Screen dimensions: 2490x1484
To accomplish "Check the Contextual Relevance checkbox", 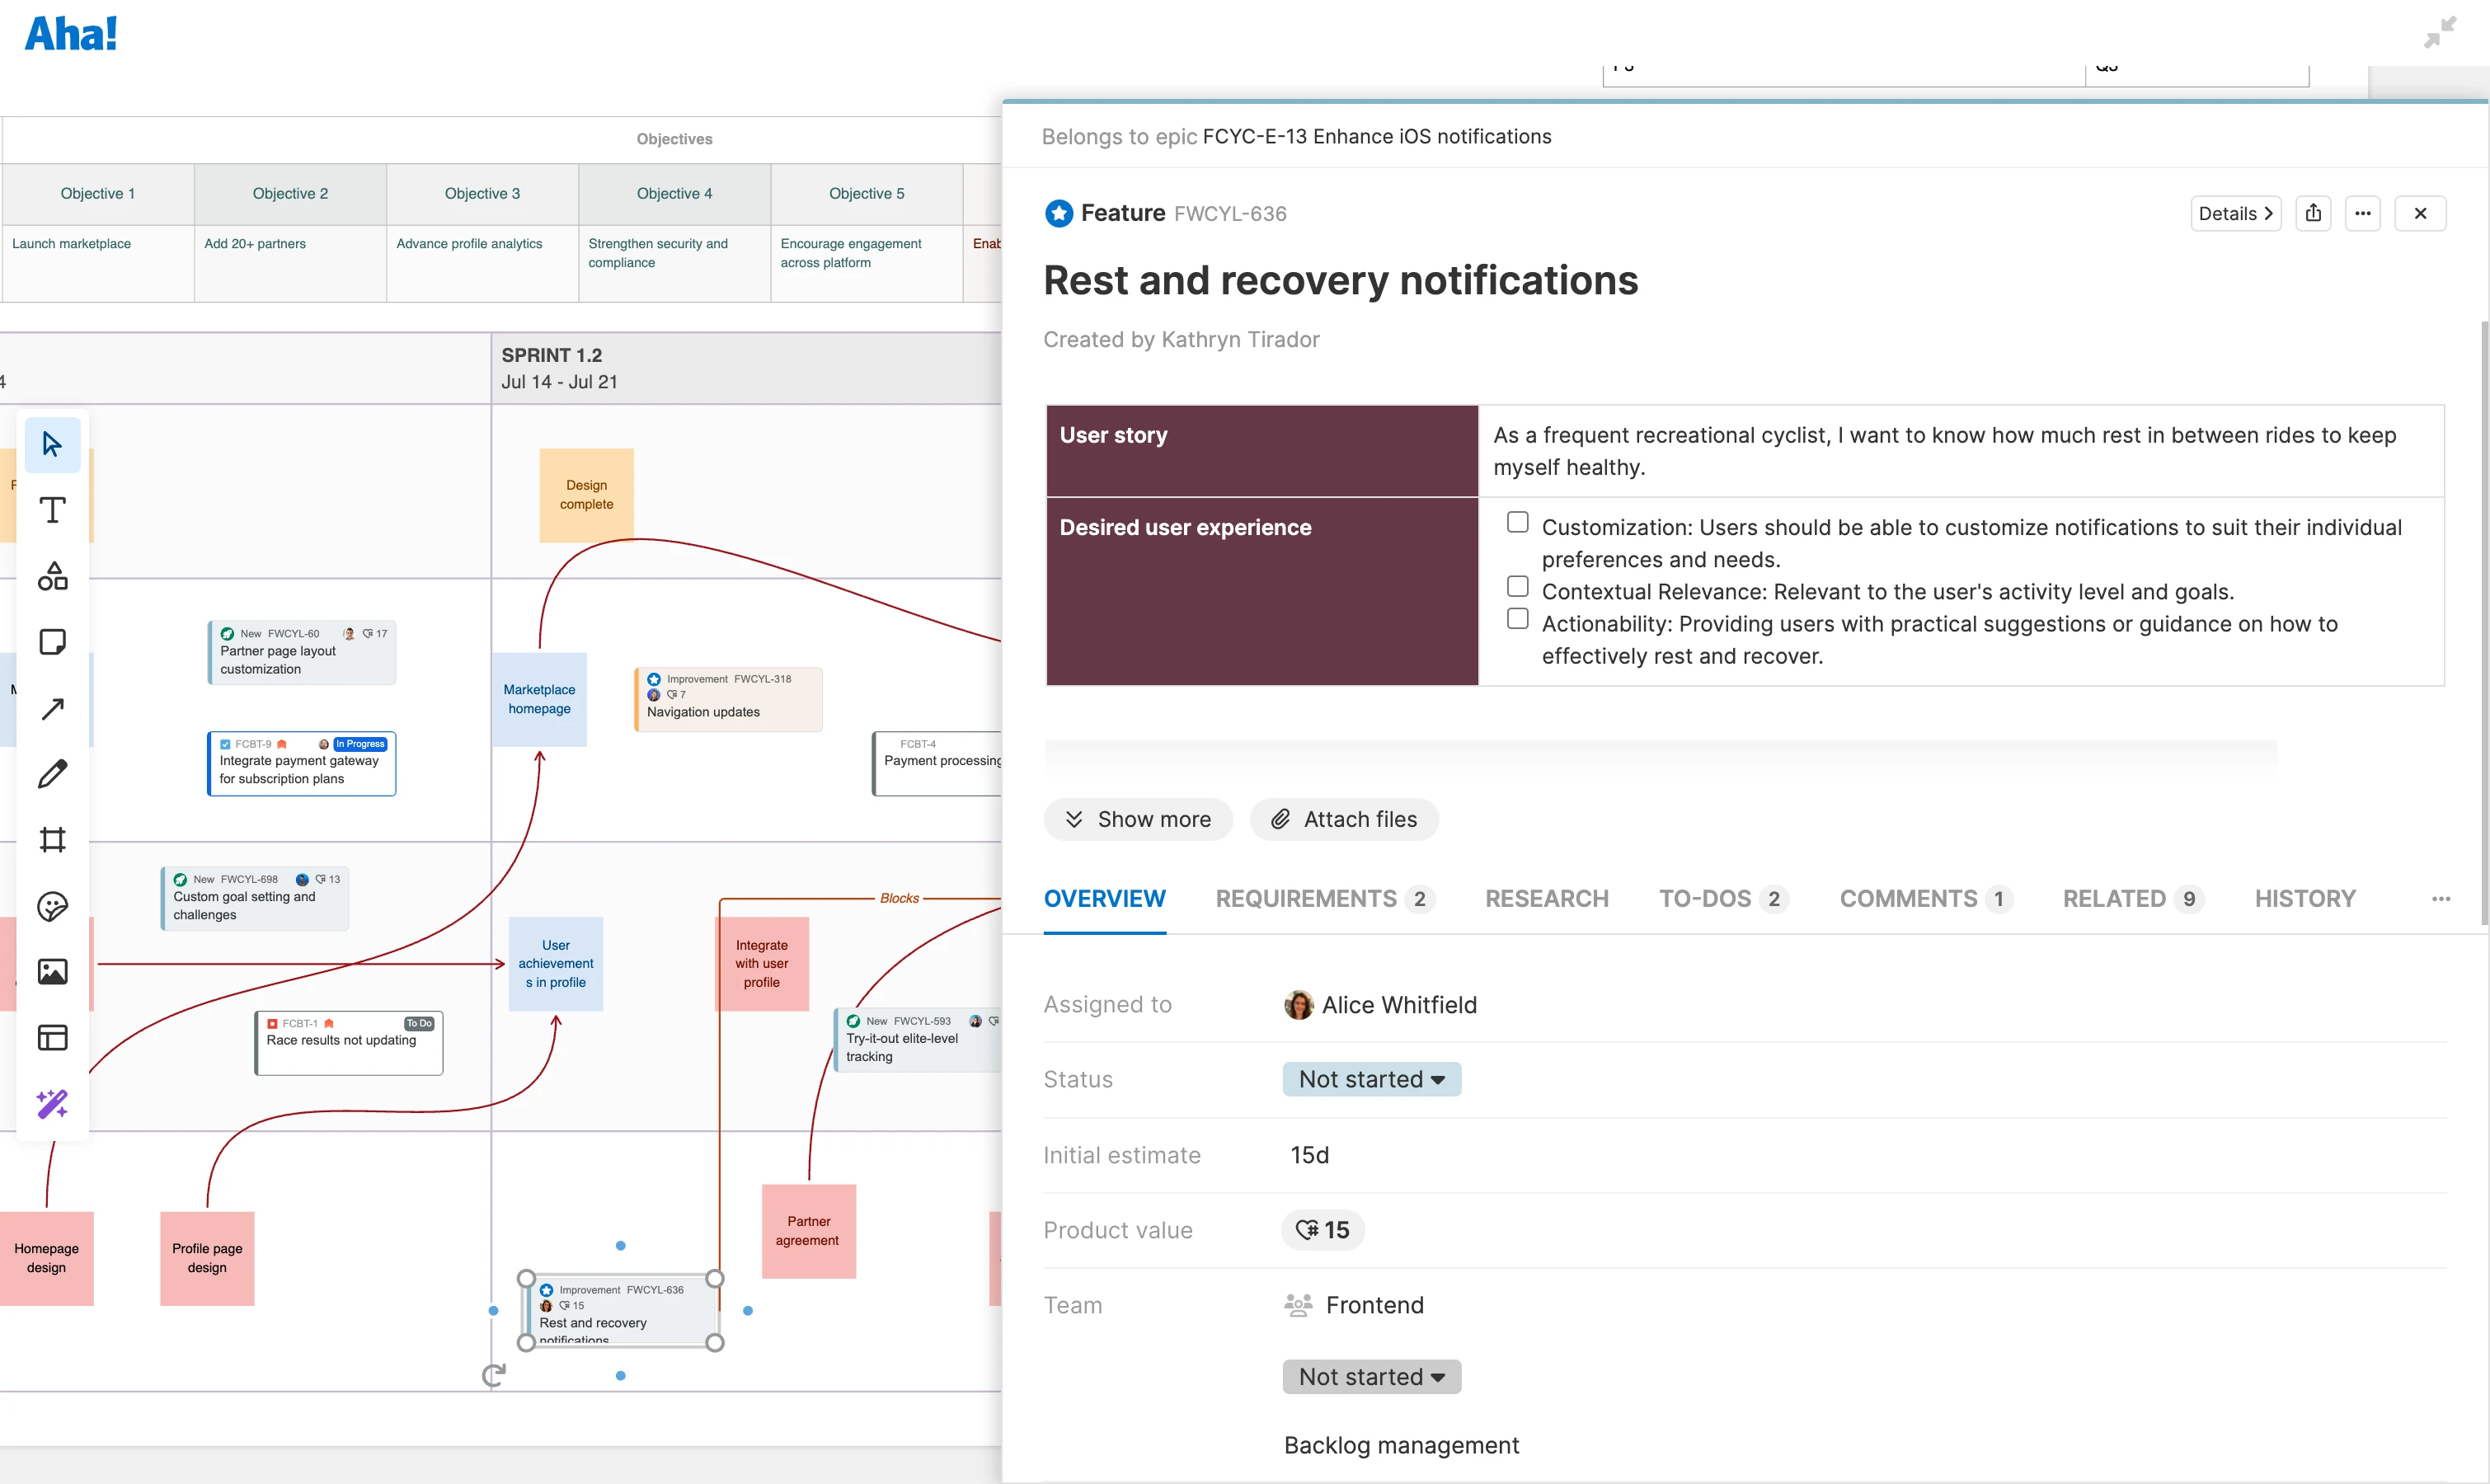I will tap(1517, 586).
